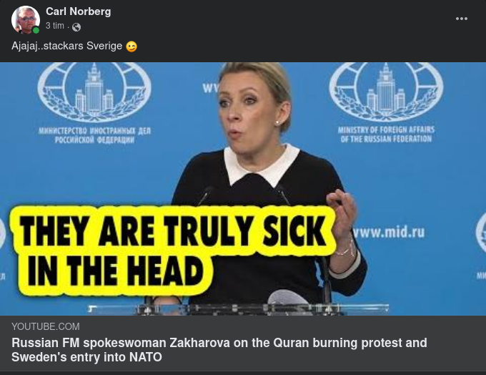This screenshot has height=375, width=486.
Task: Click the www.mid.ru text in thumbnail
Action: coord(389,232)
